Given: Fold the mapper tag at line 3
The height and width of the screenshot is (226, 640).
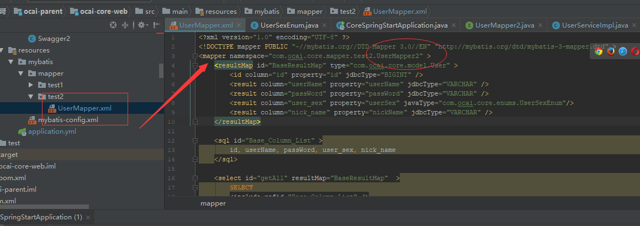Looking at the screenshot, I should (195, 56).
